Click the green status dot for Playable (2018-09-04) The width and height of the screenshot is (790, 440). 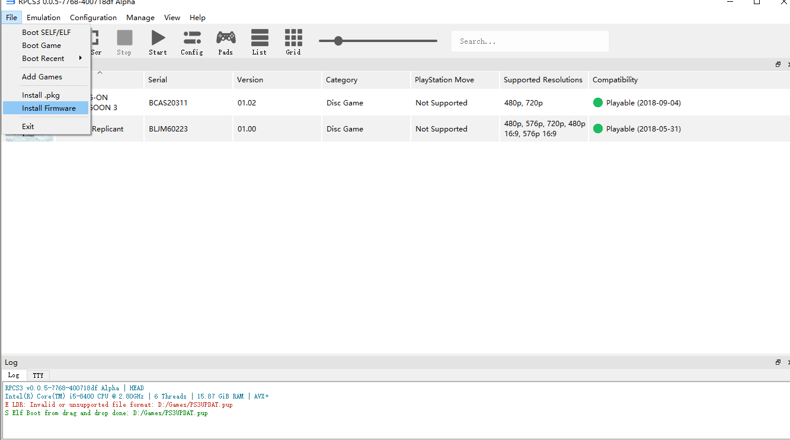click(x=598, y=102)
